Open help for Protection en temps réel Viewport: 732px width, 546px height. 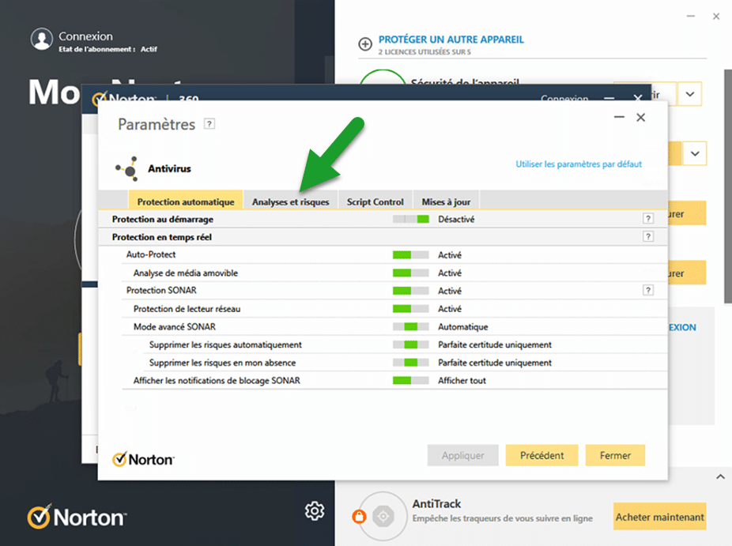point(648,236)
